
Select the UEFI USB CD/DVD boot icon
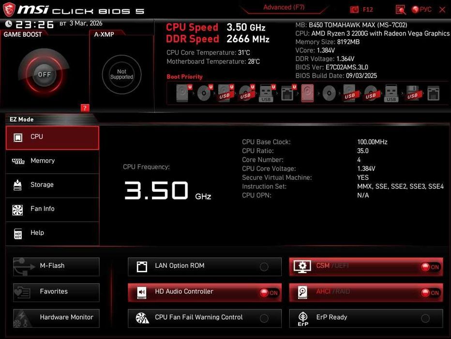click(x=247, y=93)
